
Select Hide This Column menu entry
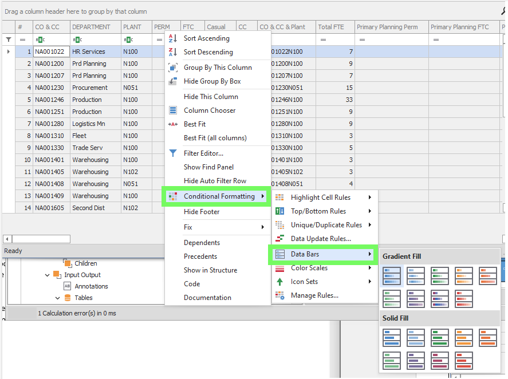(x=210, y=97)
